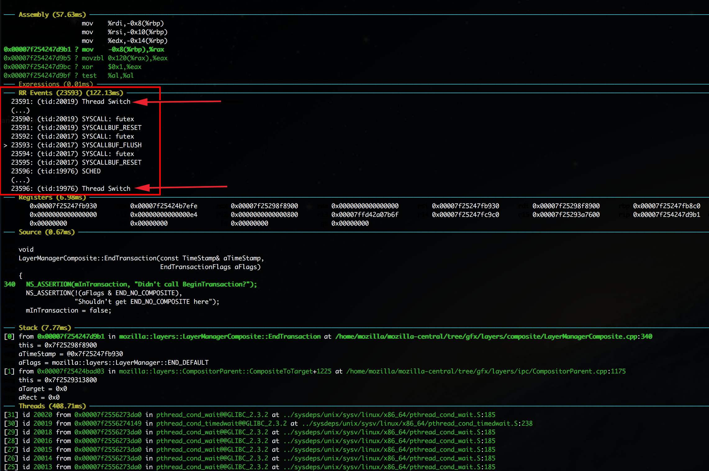Click the Threads section header
The width and height of the screenshot is (709, 471).
pyautogui.click(x=52, y=406)
